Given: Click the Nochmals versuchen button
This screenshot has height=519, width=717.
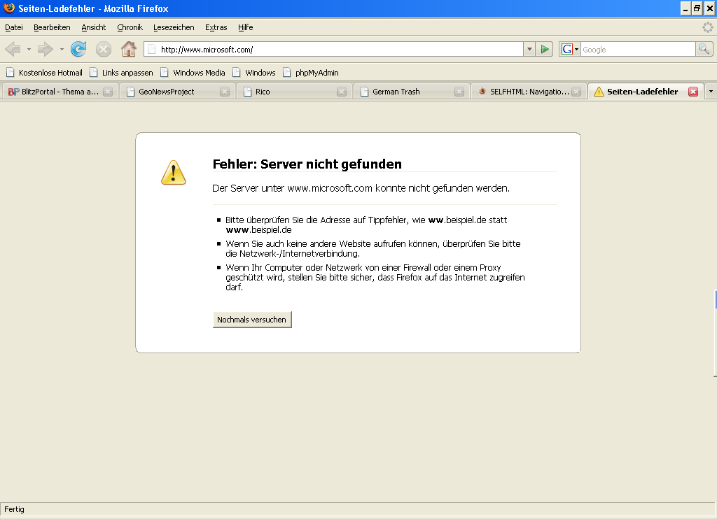Looking at the screenshot, I should pyautogui.click(x=252, y=320).
